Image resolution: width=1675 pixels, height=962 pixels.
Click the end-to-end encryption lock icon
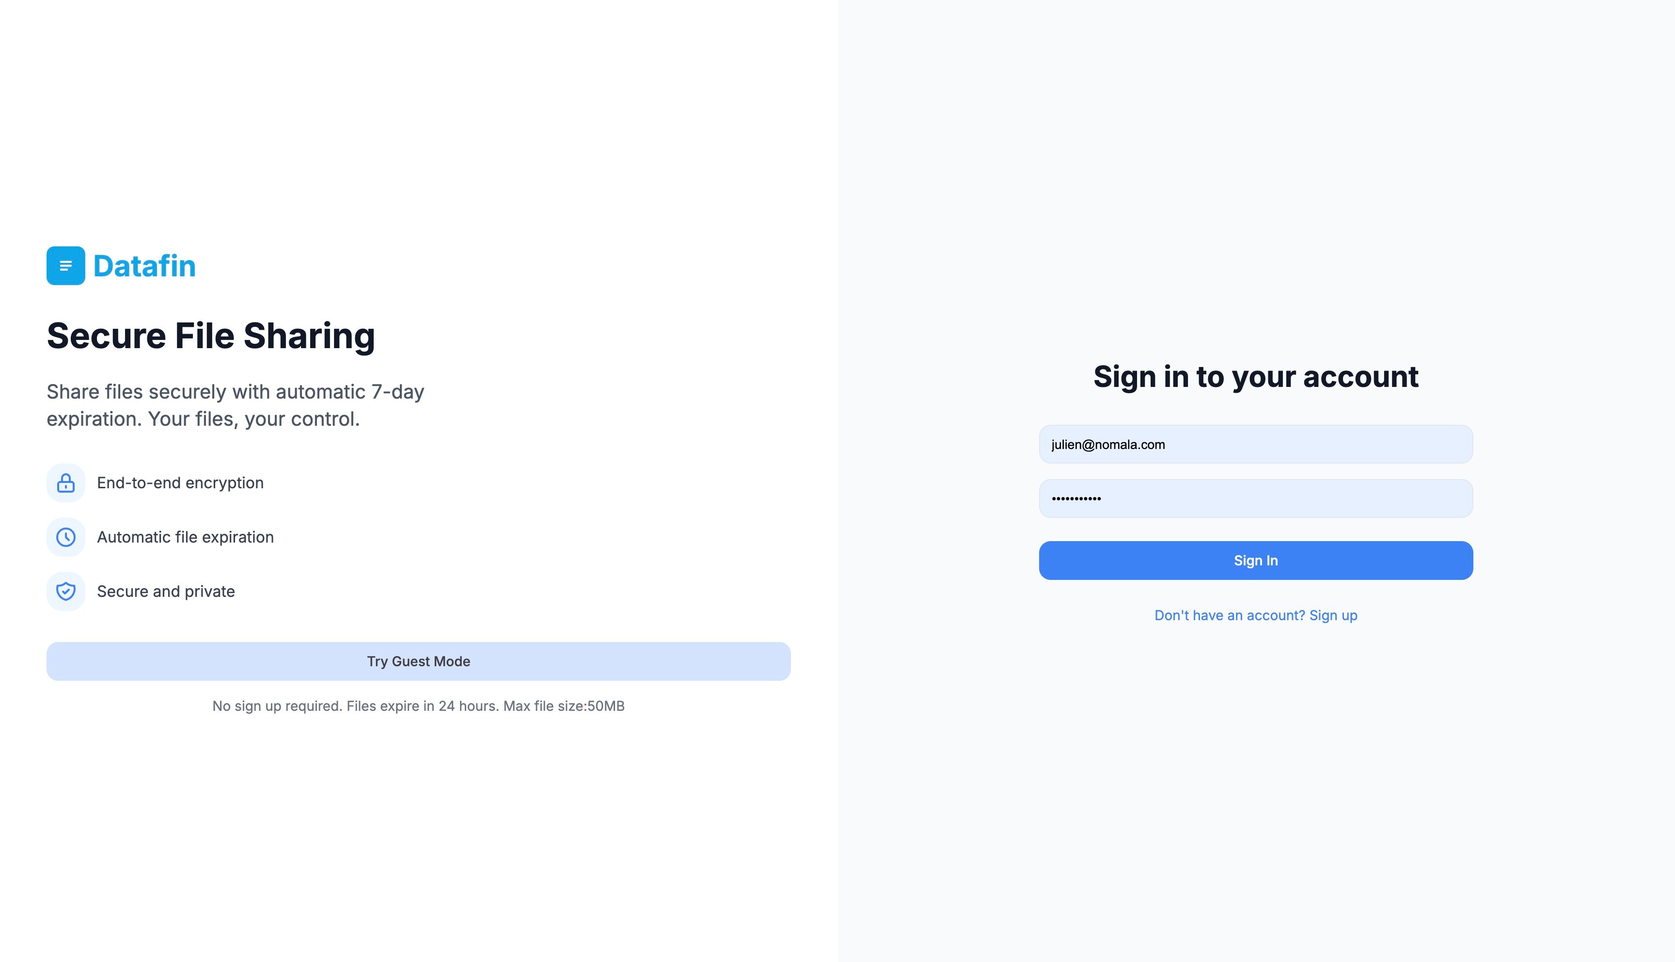tap(65, 482)
